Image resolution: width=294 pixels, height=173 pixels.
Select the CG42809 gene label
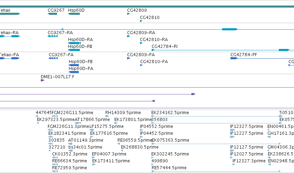[137, 10]
